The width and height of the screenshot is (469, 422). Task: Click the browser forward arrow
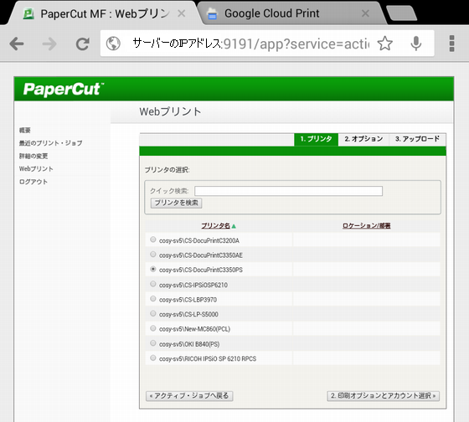pyautogui.click(x=49, y=44)
